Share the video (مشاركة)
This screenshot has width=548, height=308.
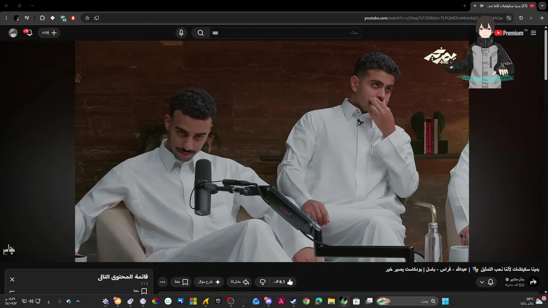[x=240, y=282]
